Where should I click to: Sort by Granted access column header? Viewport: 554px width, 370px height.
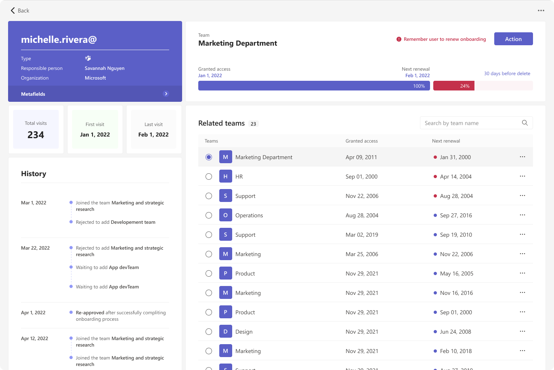click(361, 141)
